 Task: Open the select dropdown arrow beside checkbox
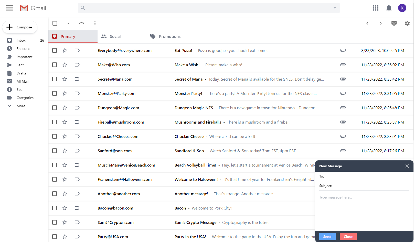68,23
